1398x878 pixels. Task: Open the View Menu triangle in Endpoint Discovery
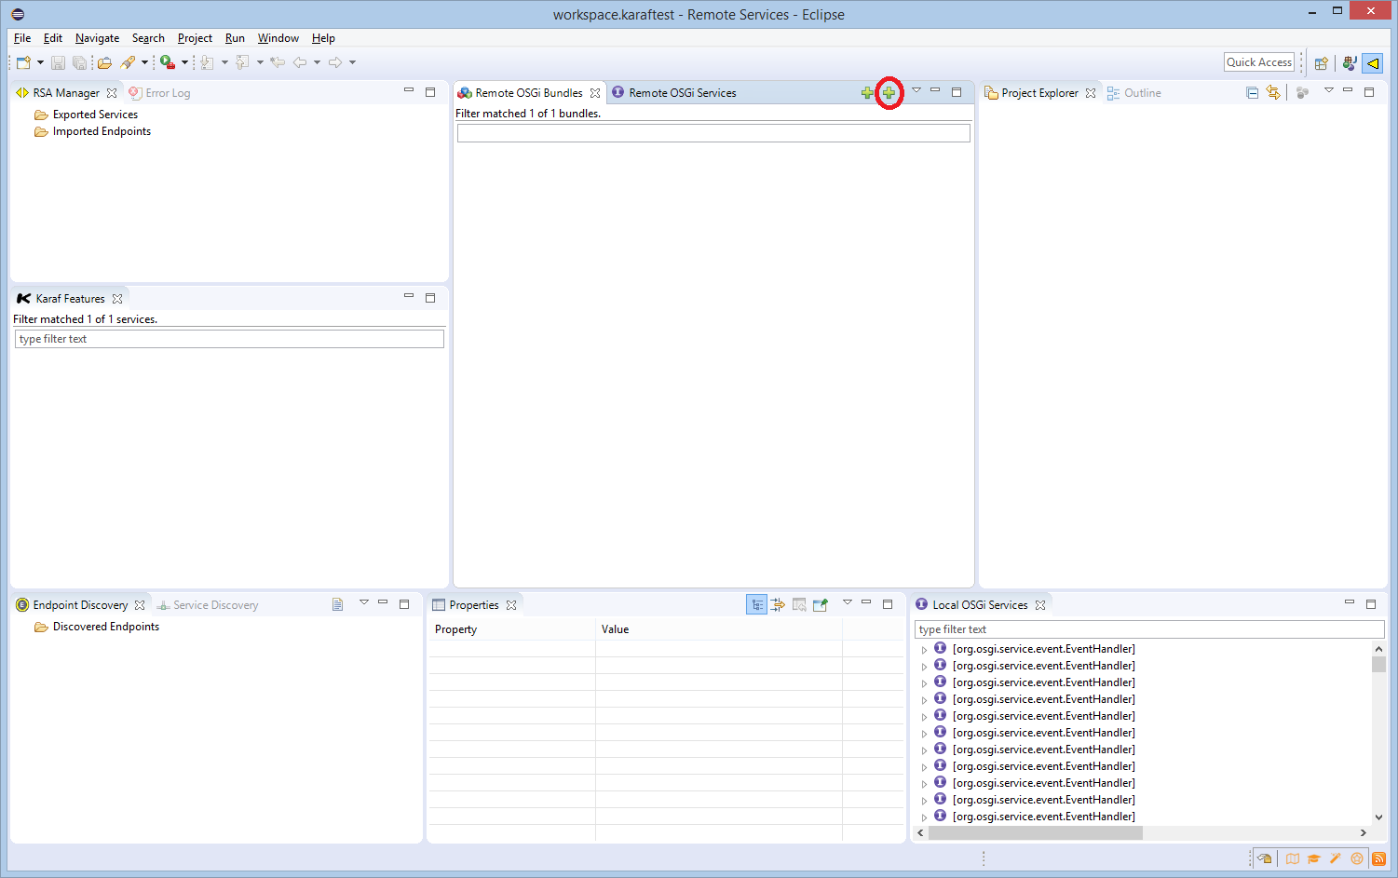[364, 602]
